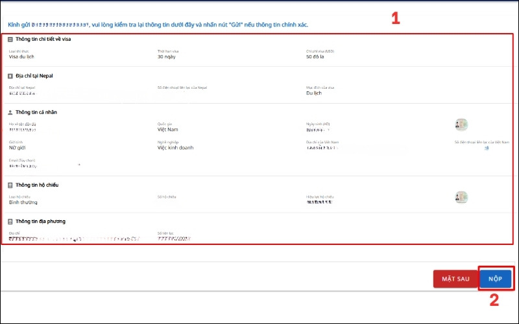519x324 pixels.
Task: Click the visa details section icon
Action: (x=10, y=40)
